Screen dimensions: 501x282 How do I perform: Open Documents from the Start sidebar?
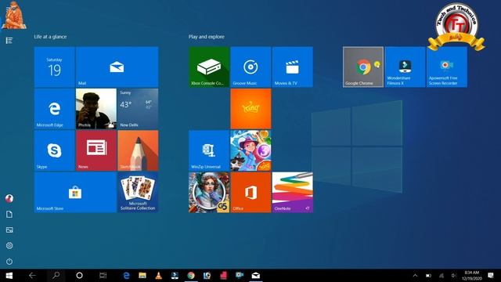[9, 214]
